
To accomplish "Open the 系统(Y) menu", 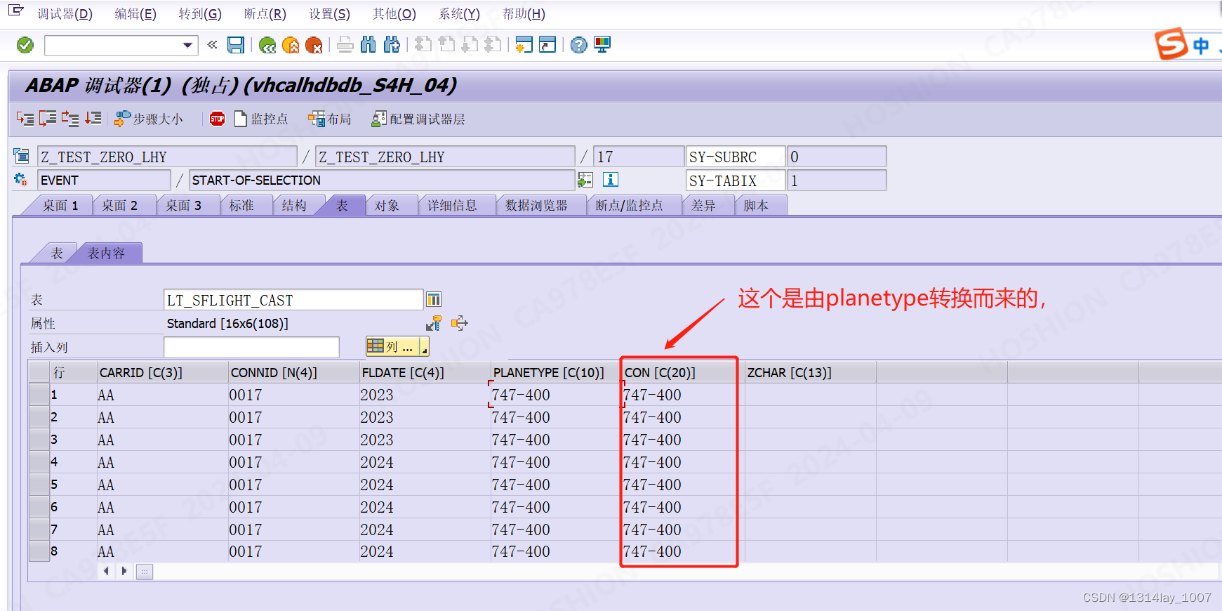I will (x=459, y=14).
